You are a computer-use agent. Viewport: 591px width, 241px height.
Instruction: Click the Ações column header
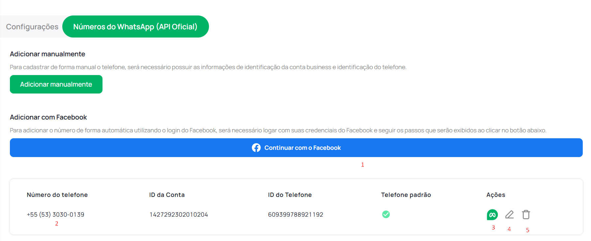tap(495, 195)
